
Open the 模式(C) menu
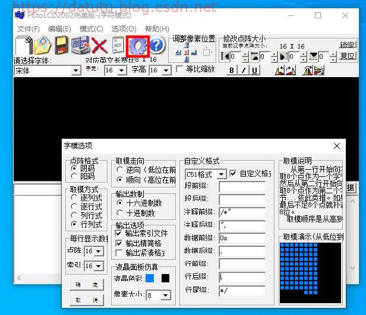tap(91, 29)
